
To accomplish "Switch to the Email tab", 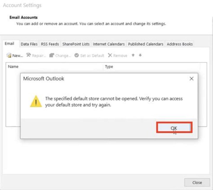I will [x=9, y=44].
